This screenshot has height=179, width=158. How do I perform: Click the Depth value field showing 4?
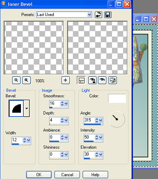coord(55,120)
